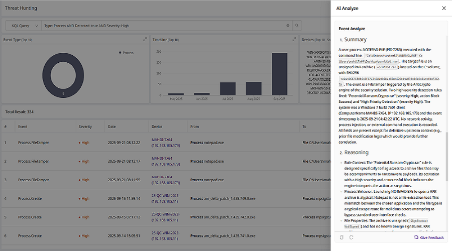The width and height of the screenshot is (452, 251).
Task: Expand the Event Type chart fullscreen
Action: 145,39
